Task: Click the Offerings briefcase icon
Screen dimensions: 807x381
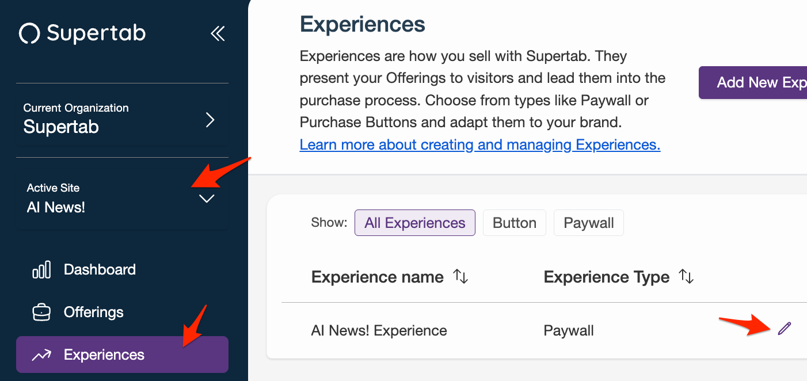Action: pos(41,313)
